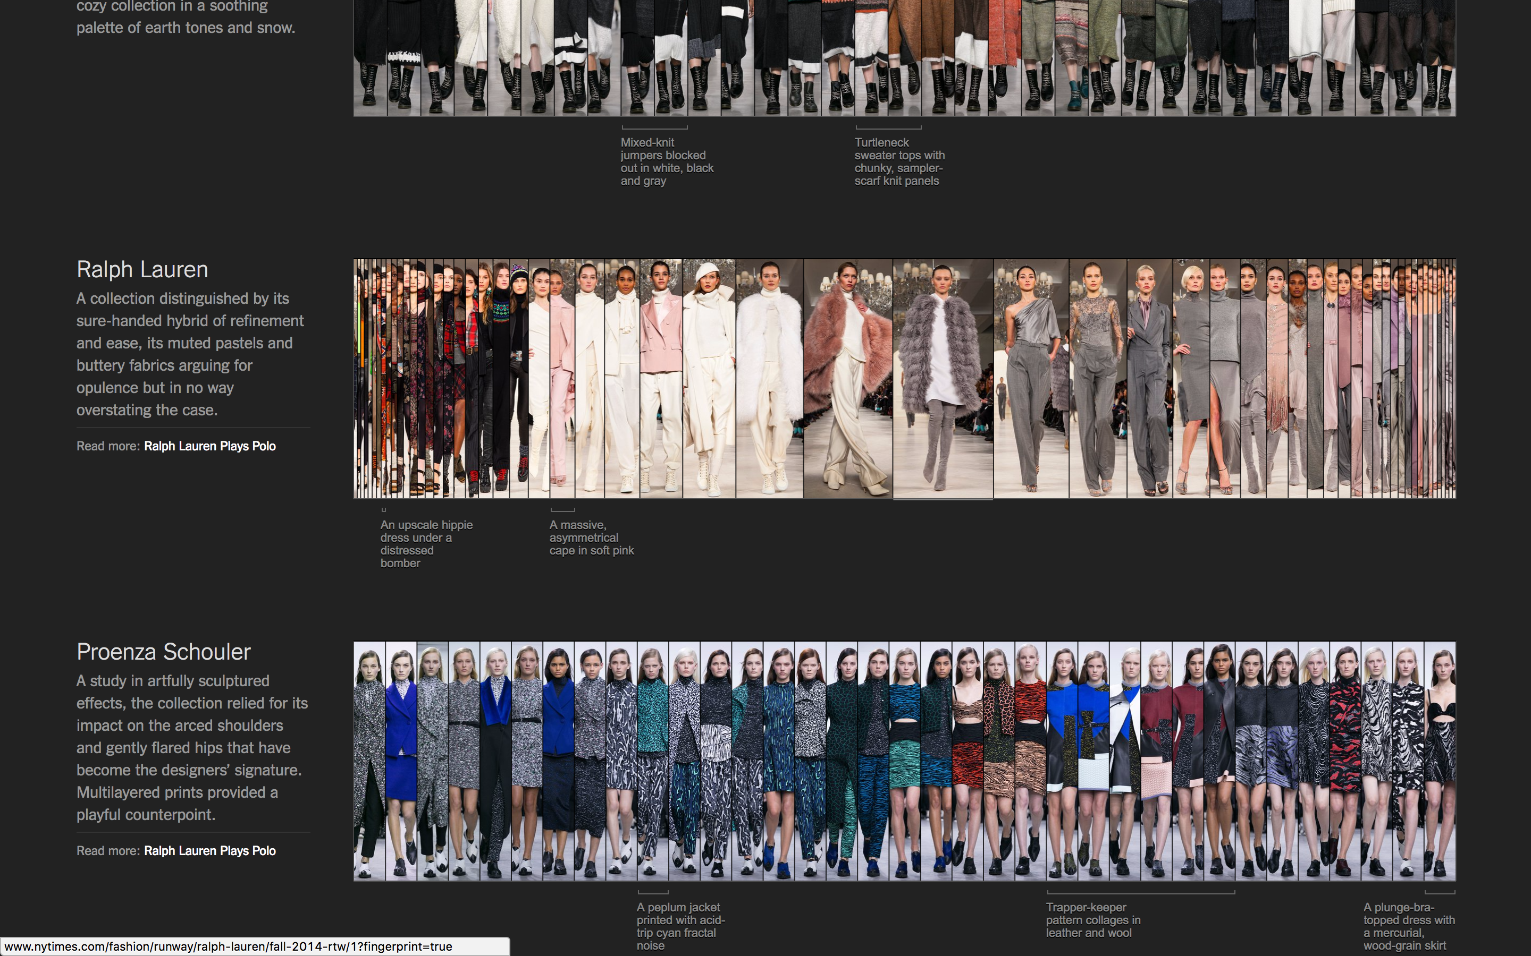Click the asymmetrical pink cape caption
Image resolution: width=1531 pixels, height=956 pixels.
[591, 537]
